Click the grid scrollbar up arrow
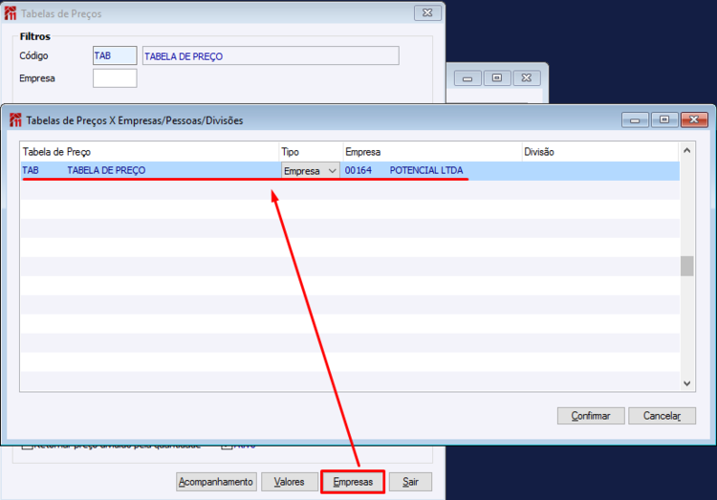Image resolution: width=717 pixels, height=500 pixels. 686,150
